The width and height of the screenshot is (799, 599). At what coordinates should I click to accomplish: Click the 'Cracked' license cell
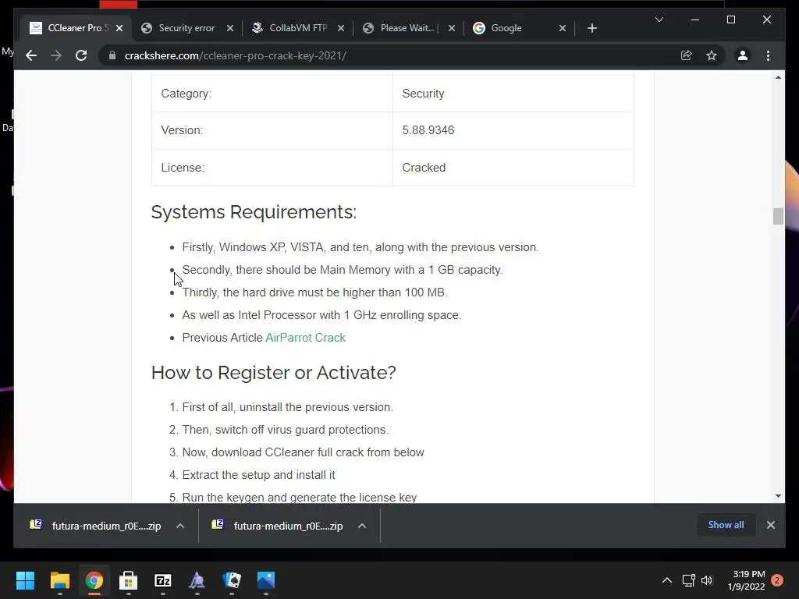(513, 168)
